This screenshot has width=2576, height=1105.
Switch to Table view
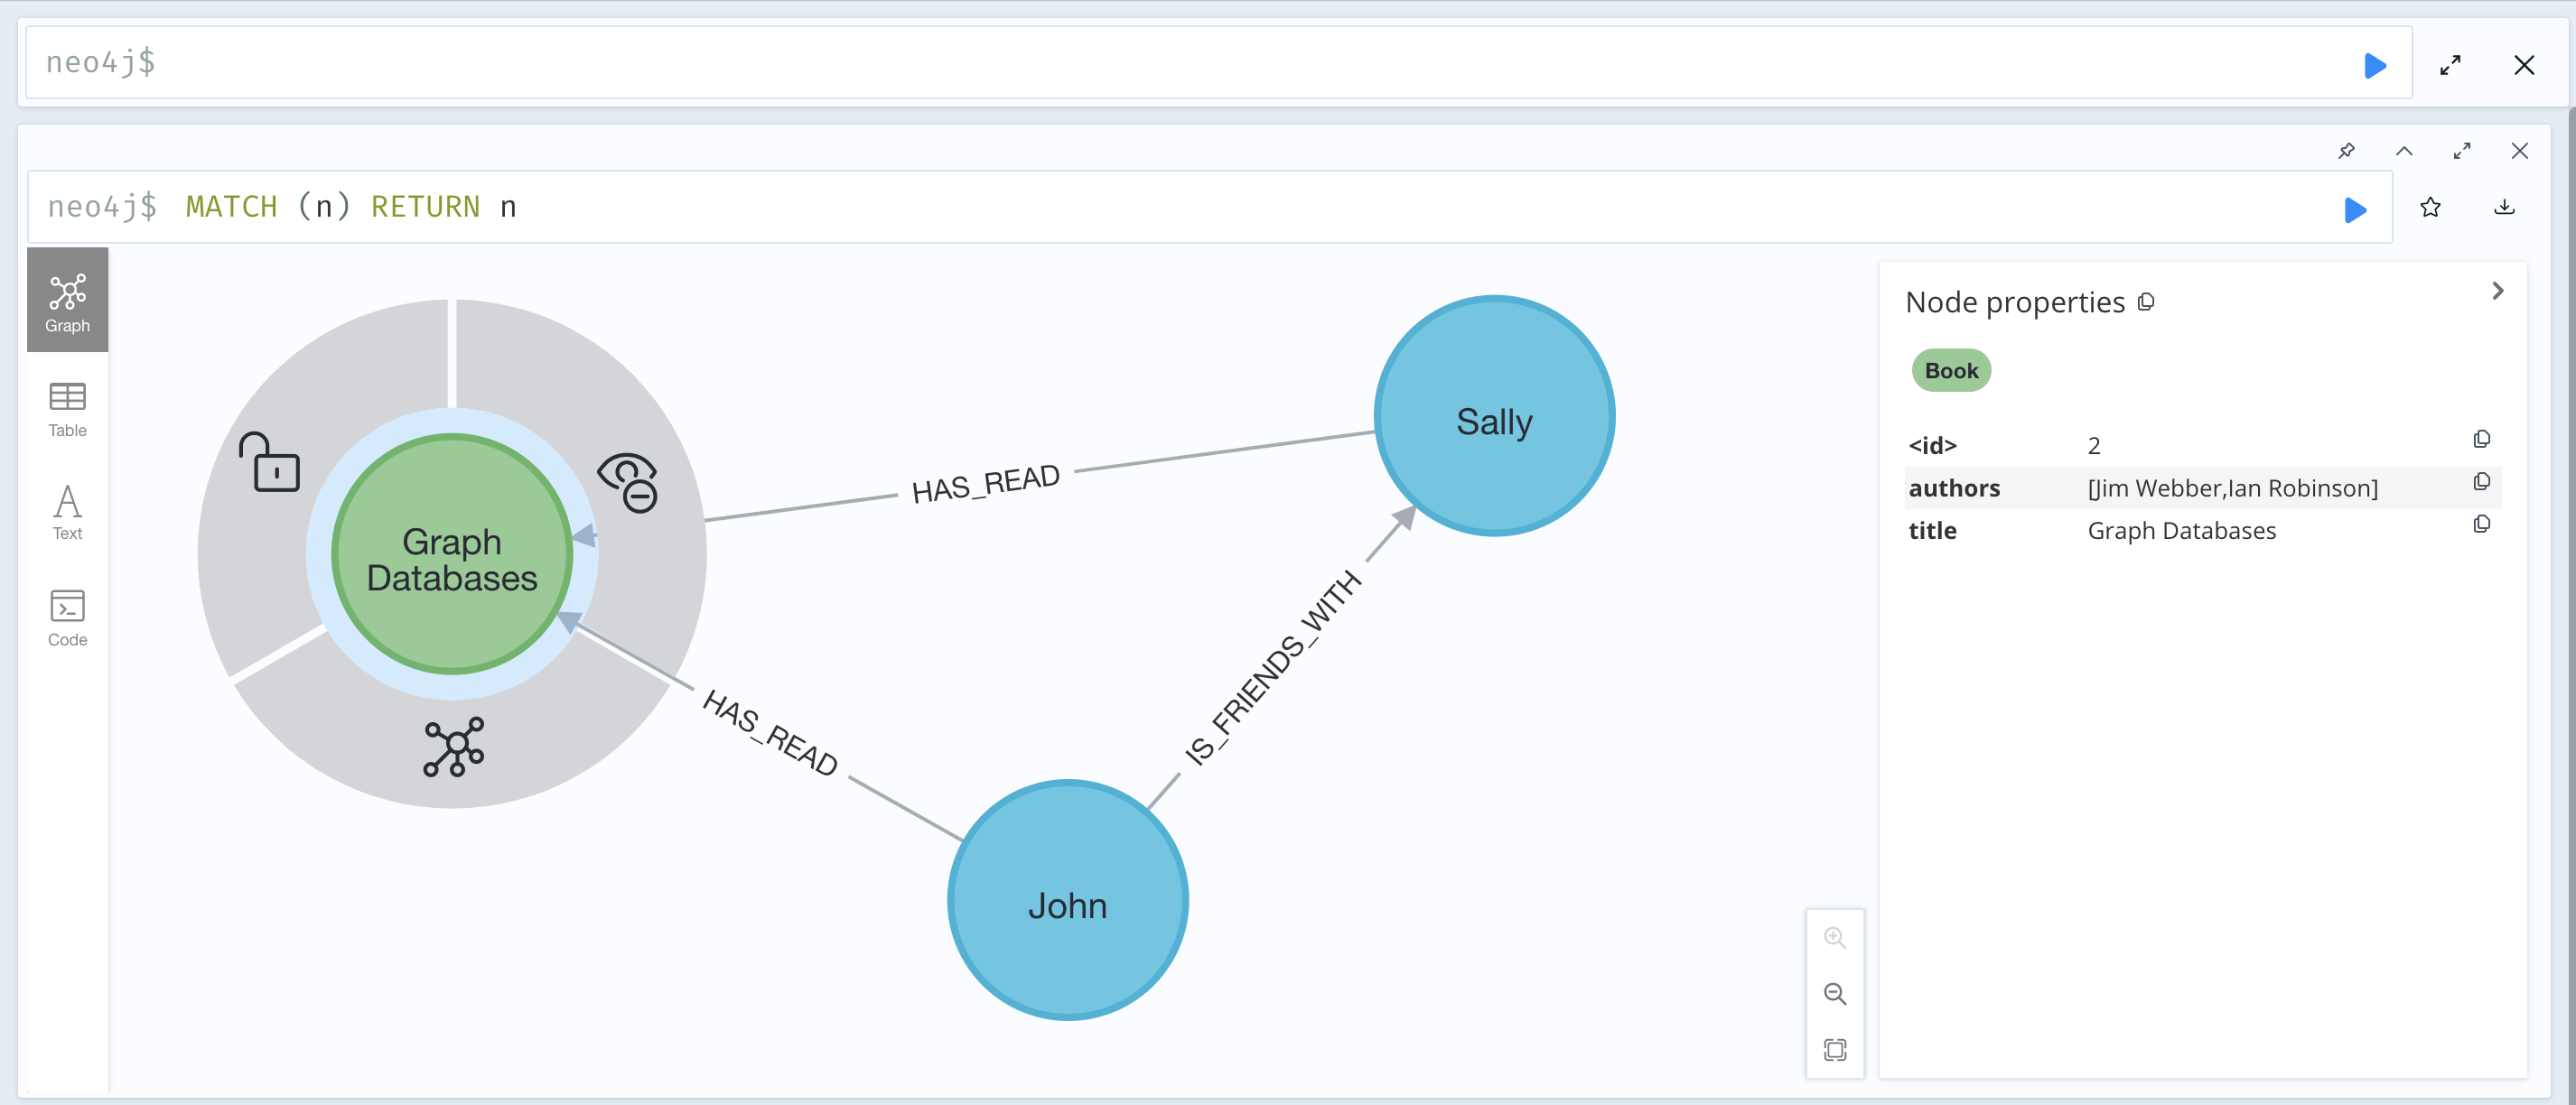coord(67,410)
